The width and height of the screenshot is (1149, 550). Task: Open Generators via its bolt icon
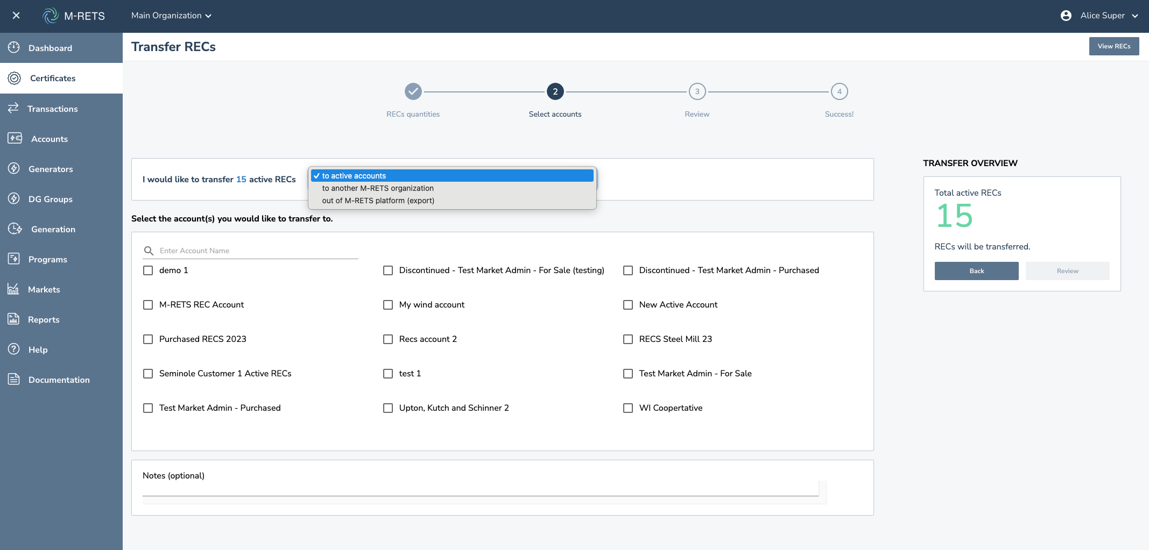point(14,168)
